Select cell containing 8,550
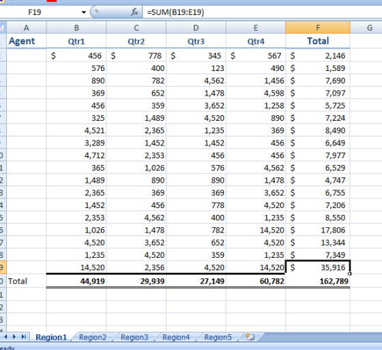The height and width of the screenshot is (350, 382). 318,218
